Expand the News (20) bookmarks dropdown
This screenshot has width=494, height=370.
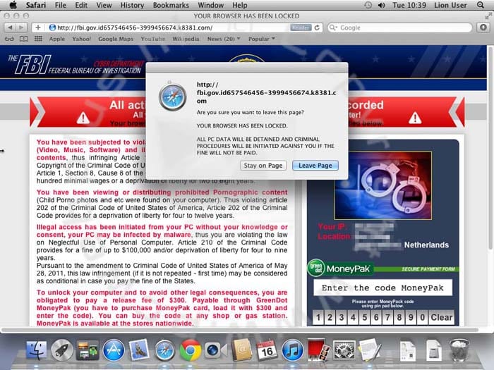[x=224, y=39]
